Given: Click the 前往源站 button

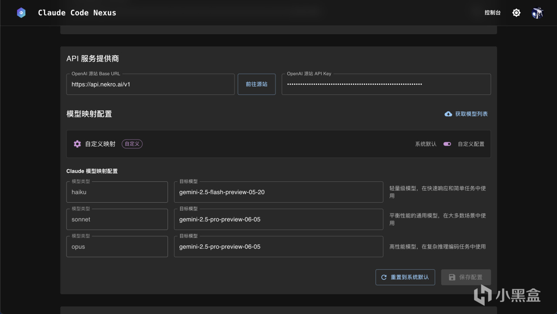Looking at the screenshot, I should (x=256, y=84).
